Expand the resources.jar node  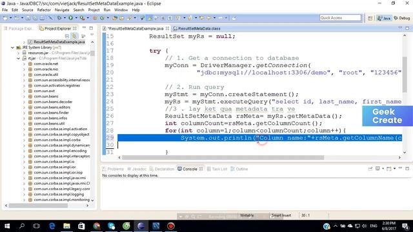point(19,53)
